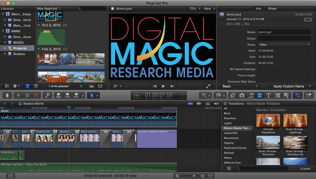The height and width of the screenshot is (179, 316).
Task: Open browser clip appearance options
Action: [x=100, y=86]
